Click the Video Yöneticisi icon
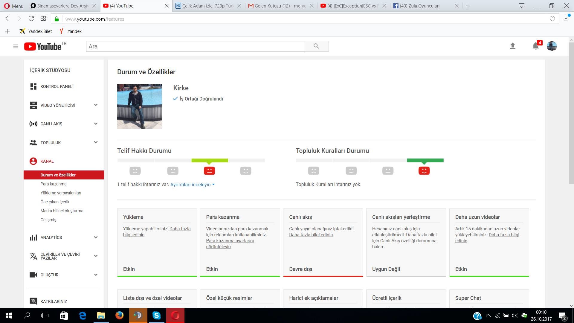The width and height of the screenshot is (574, 323). click(33, 105)
